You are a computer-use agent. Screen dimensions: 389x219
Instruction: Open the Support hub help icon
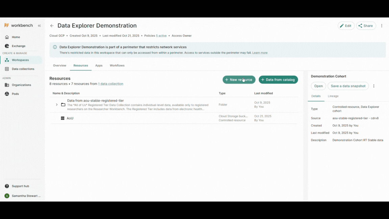click(x=7, y=186)
